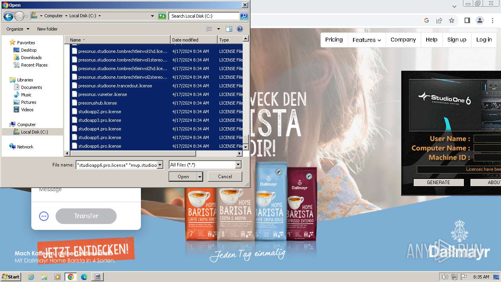
Task: Select the studioapp5.pro.license file
Action: [x=99, y=137]
